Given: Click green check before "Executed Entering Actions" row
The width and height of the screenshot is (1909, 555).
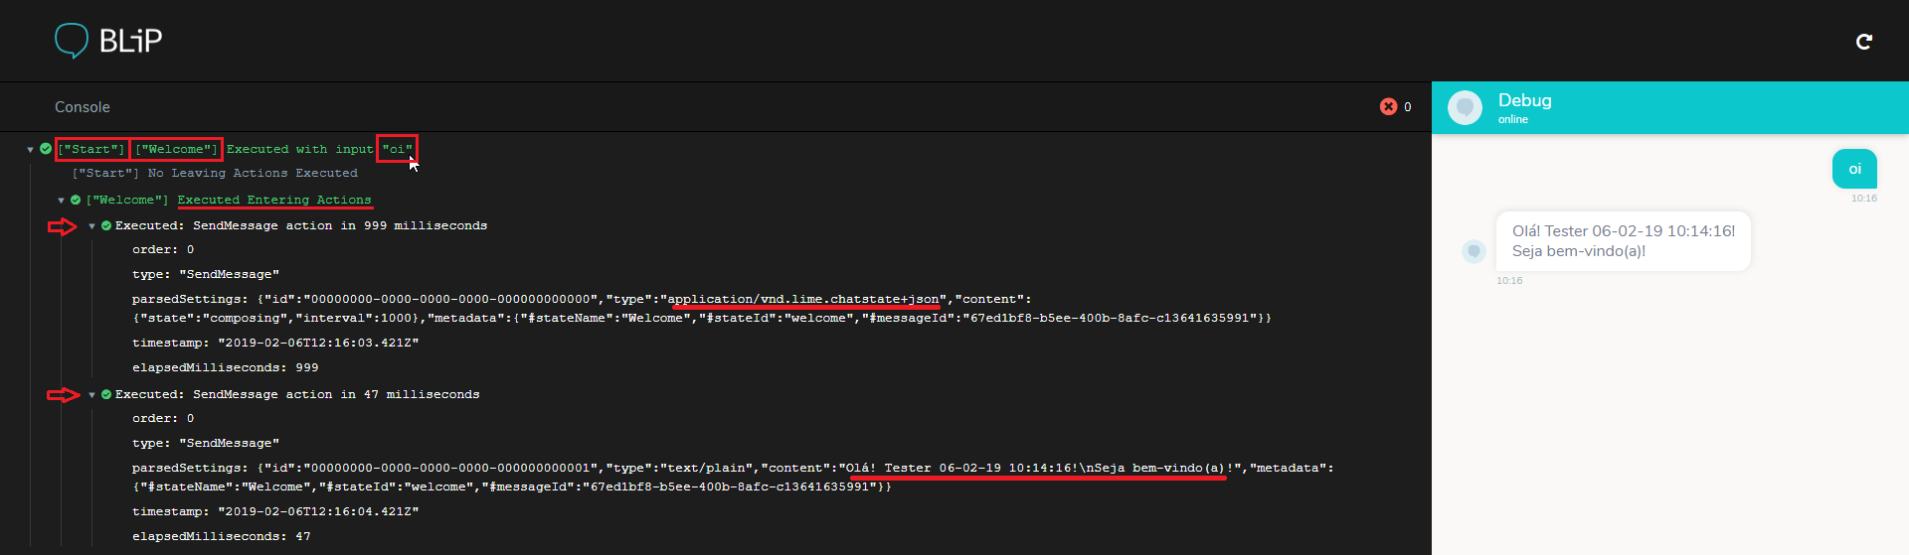Looking at the screenshot, I should click(x=76, y=200).
